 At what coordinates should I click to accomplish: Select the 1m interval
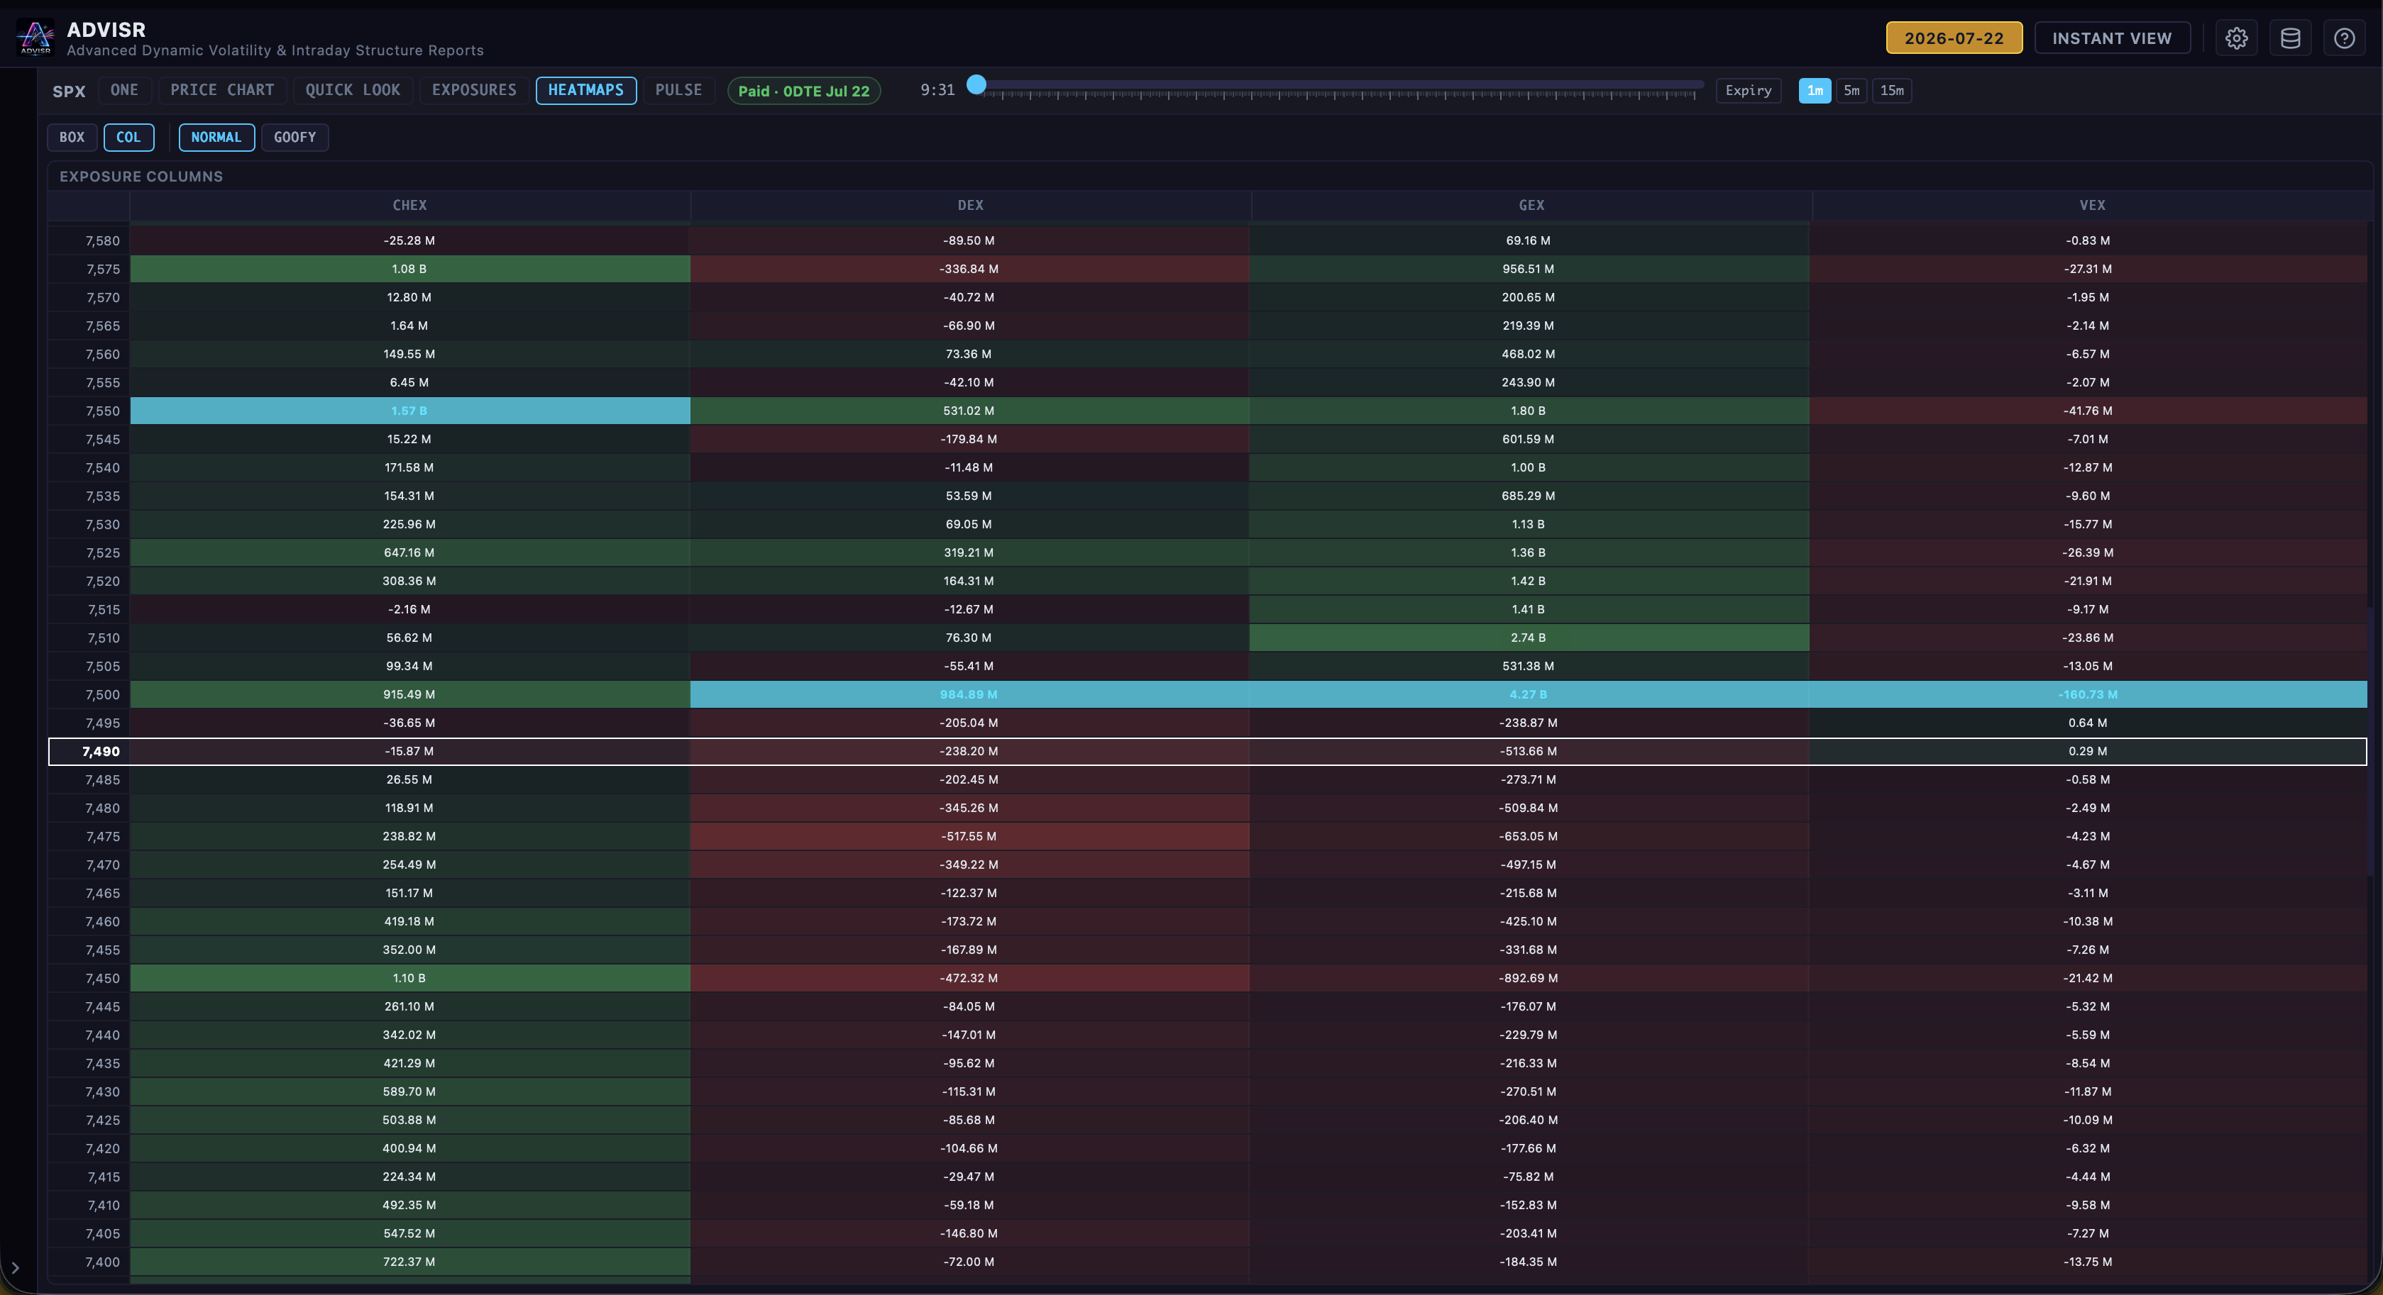tap(1814, 91)
